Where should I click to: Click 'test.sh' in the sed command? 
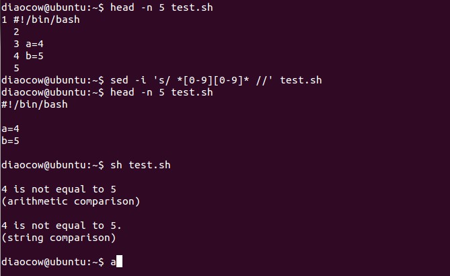click(301, 80)
